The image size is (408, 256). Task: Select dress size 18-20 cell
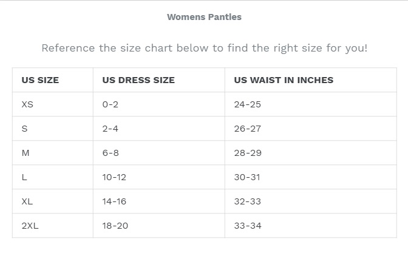(115, 226)
